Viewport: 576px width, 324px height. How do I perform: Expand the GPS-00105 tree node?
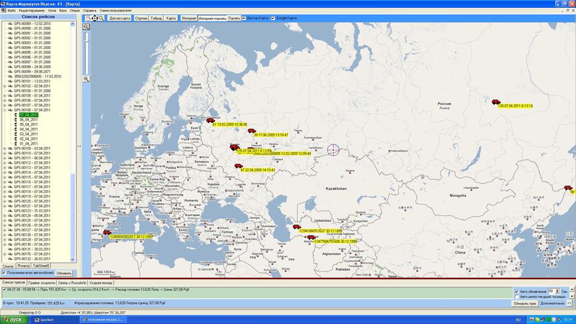5,96
